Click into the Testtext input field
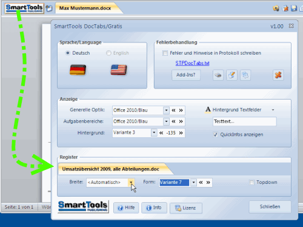Image resolution: width=303 pixels, height=227 pixels. pyautogui.click(x=244, y=121)
